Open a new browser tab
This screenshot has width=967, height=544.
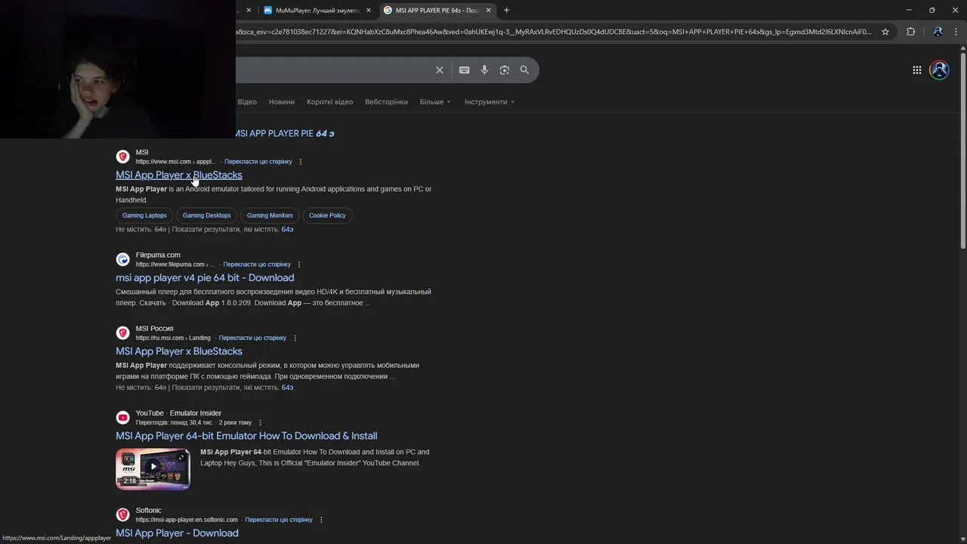(506, 11)
